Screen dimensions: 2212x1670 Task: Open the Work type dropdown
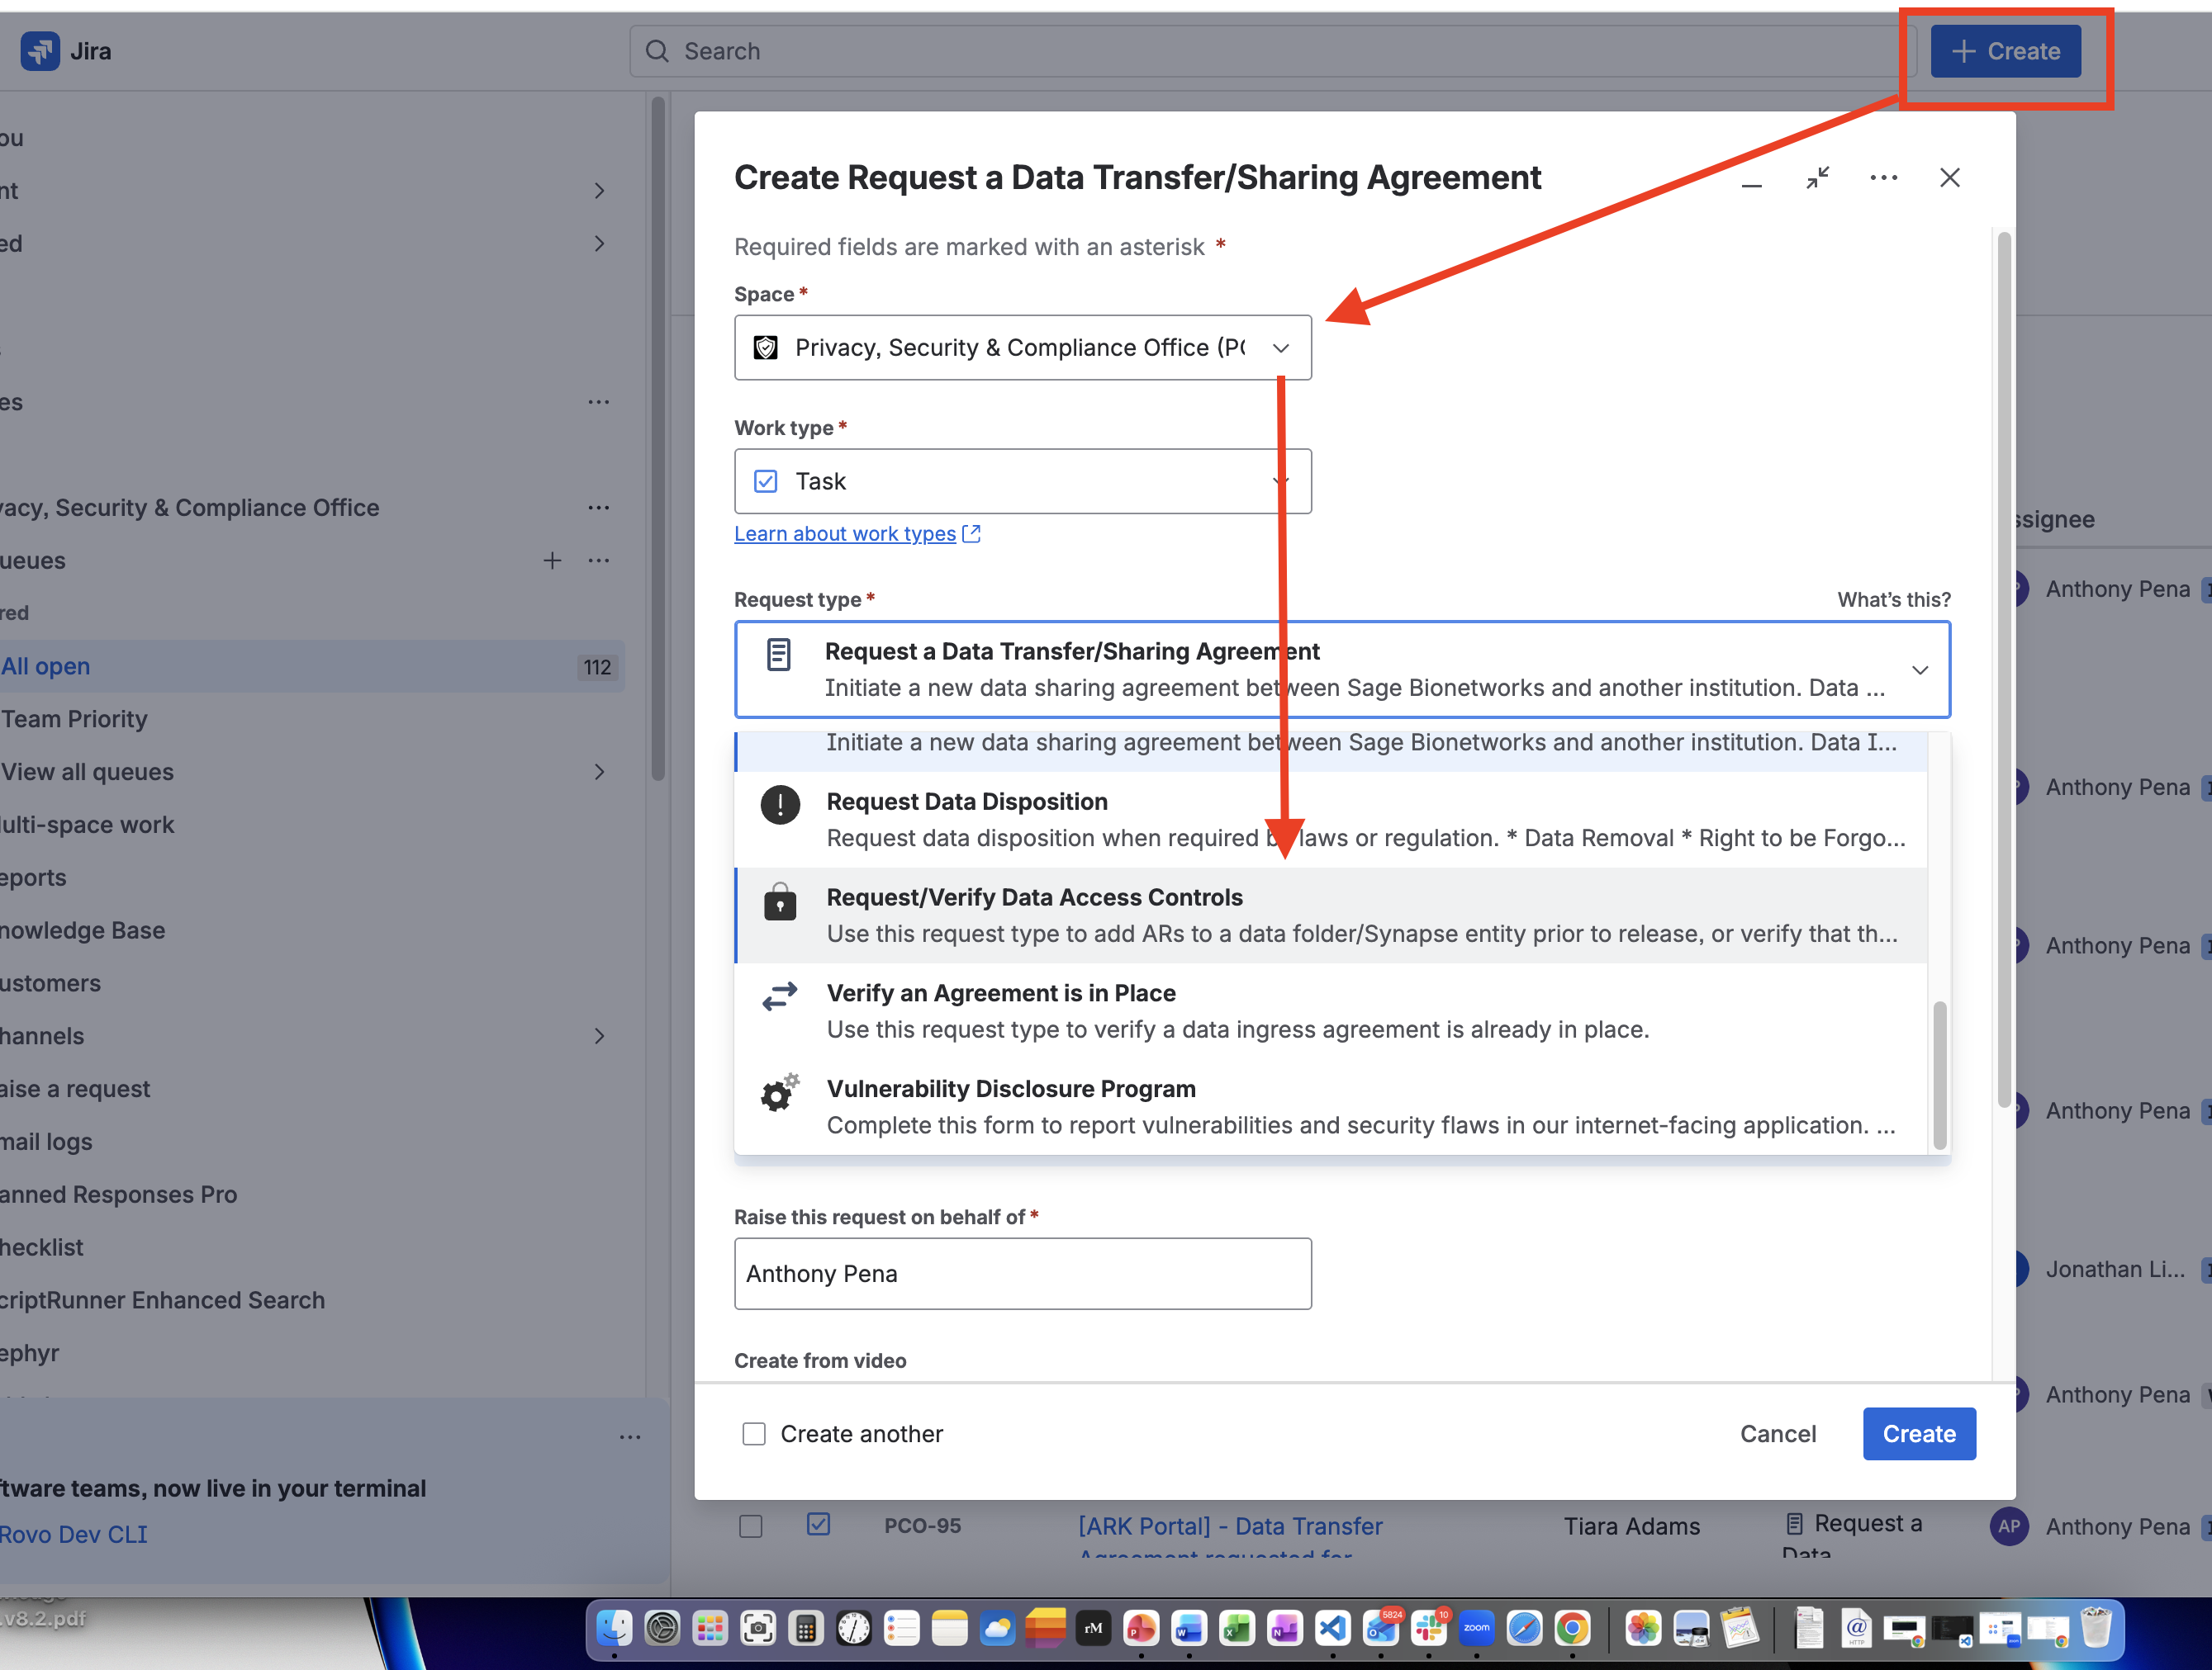pos(1023,482)
